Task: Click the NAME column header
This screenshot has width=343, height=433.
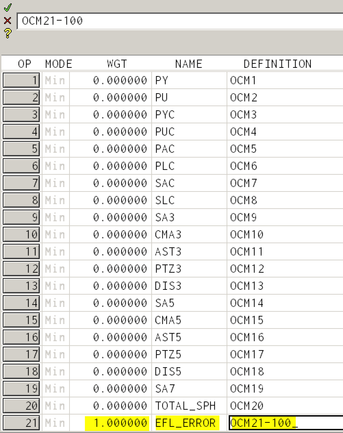Action: pyautogui.click(x=189, y=64)
